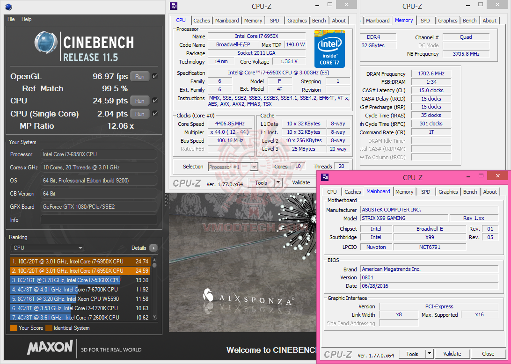This screenshot has width=511, height=364.
Task: Open About tab in right Memory CPU-Z window
Action: [x=489, y=21]
